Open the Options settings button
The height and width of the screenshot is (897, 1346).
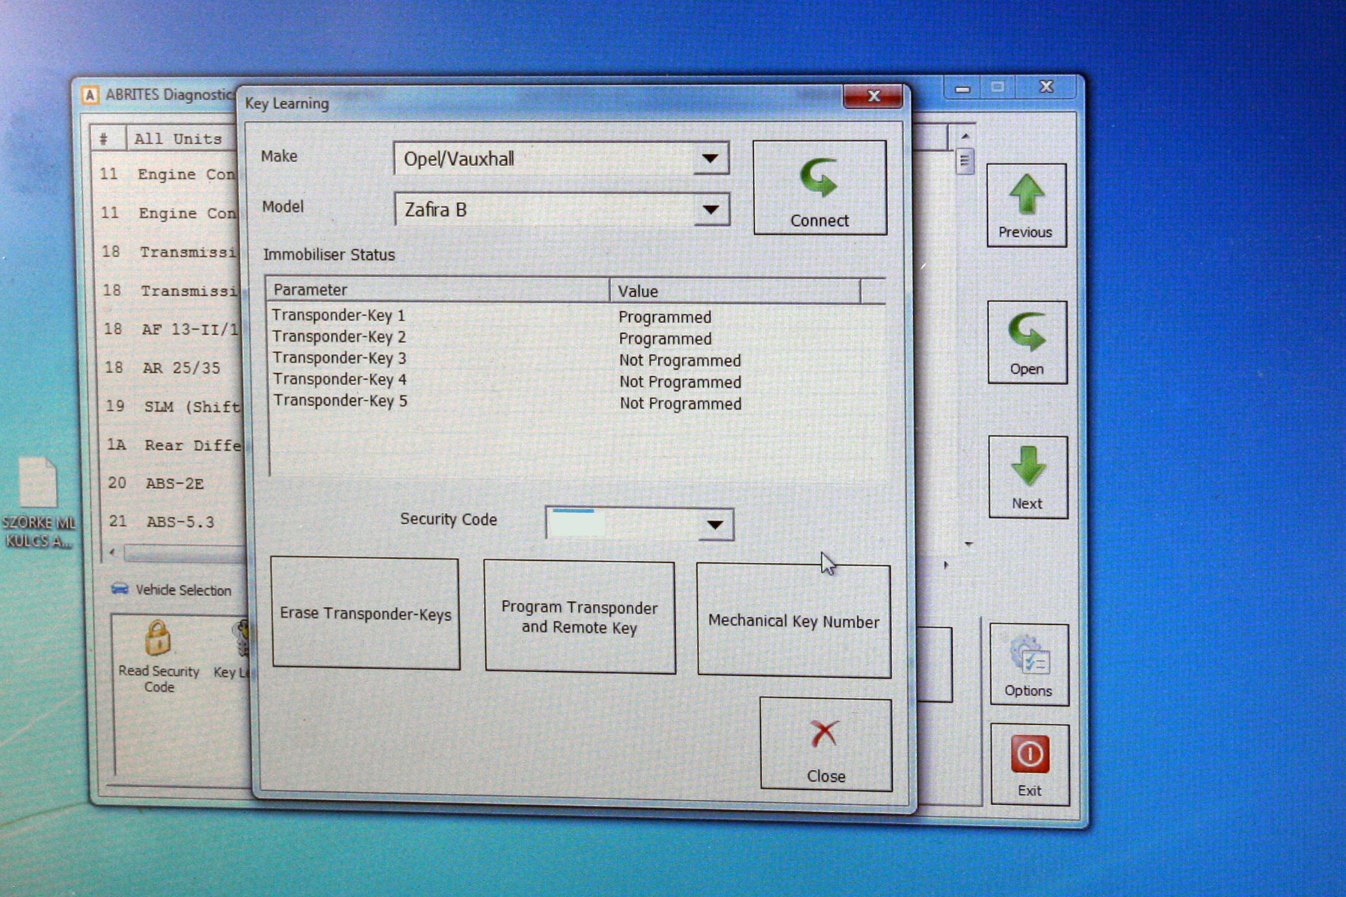click(1029, 665)
